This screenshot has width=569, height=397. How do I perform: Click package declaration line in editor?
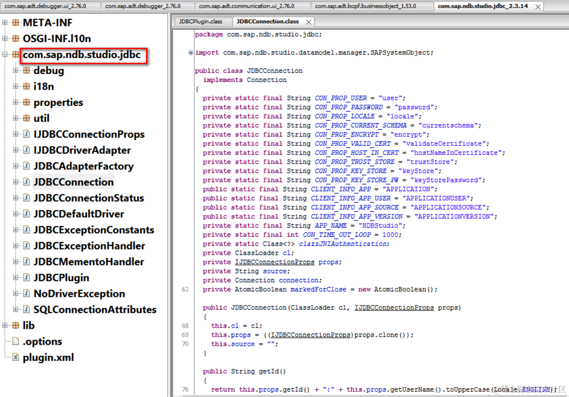[258, 35]
